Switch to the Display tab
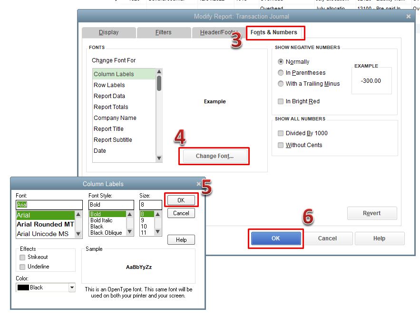The image size is (420, 317). [108, 32]
